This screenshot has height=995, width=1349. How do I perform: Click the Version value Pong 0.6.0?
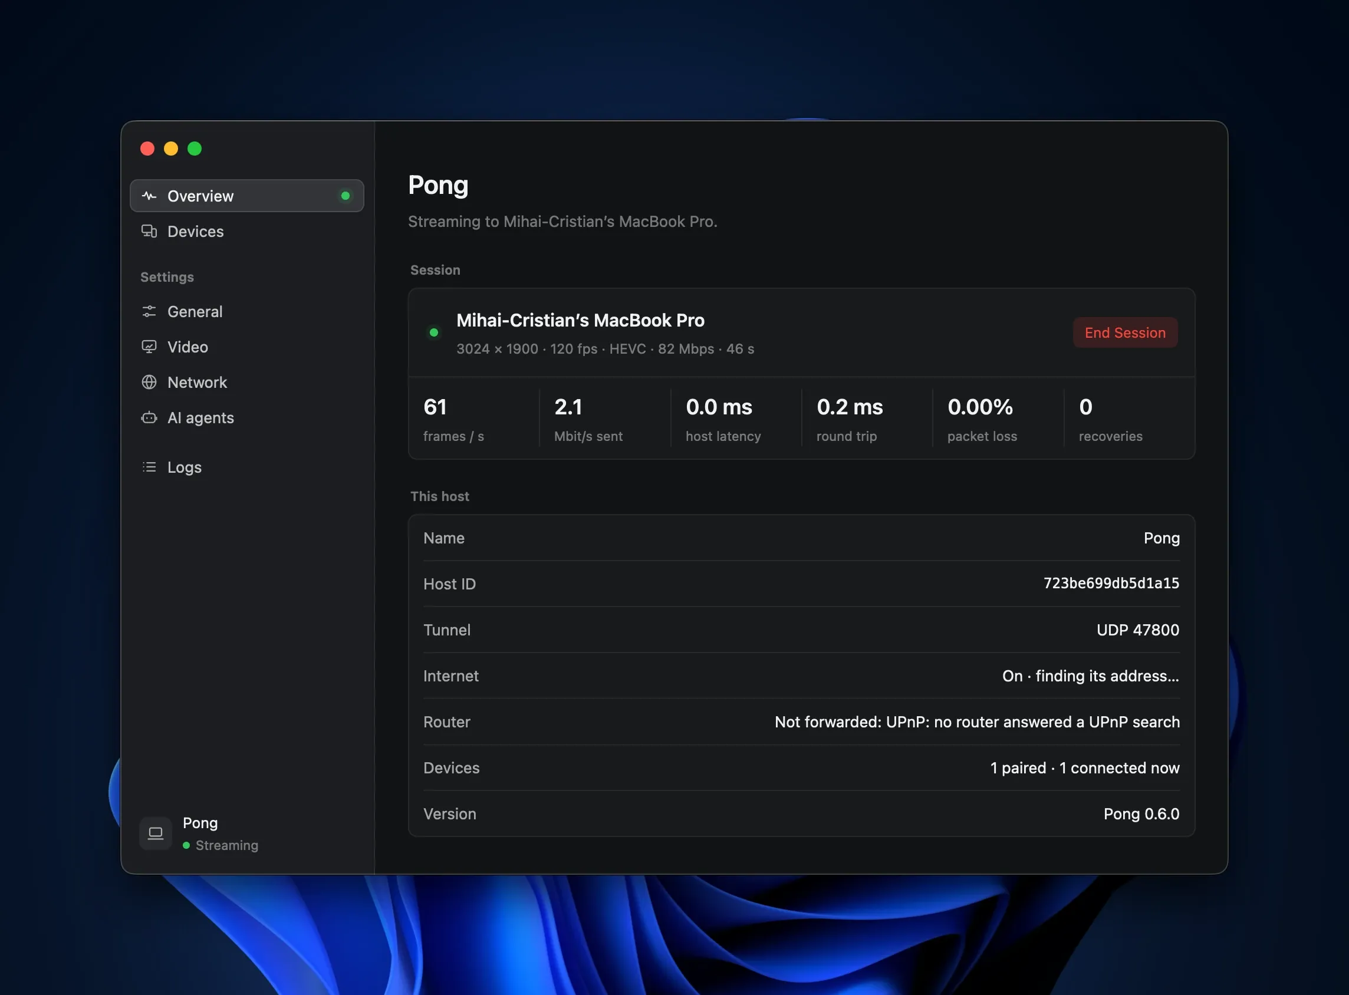(x=1141, y=813)
